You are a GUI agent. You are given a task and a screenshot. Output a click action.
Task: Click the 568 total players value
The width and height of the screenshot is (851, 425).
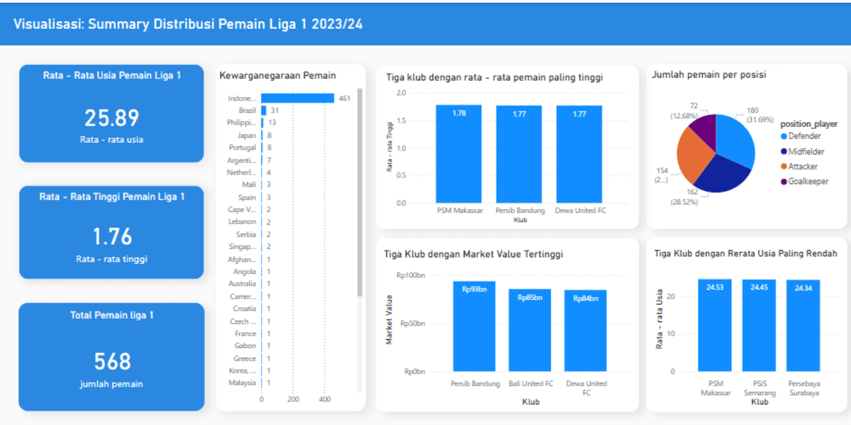[x=112, y=362]
